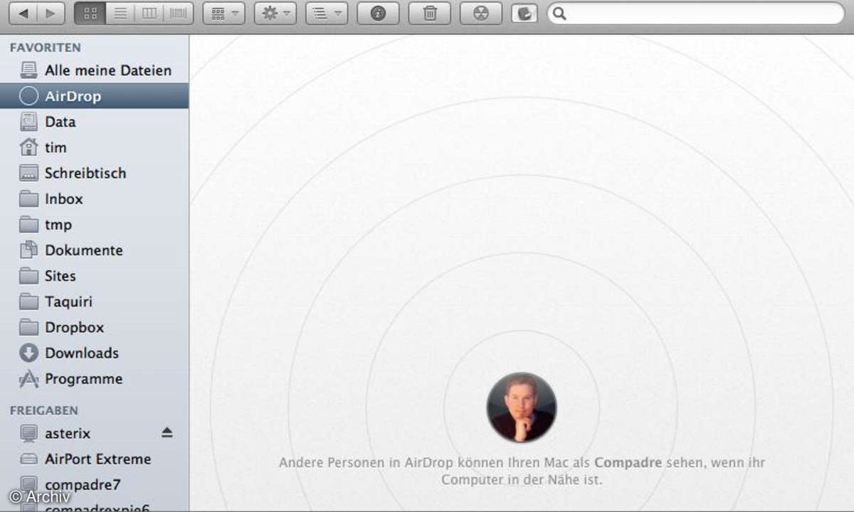Click the FAVORITEN section header
Screen dimensions: 854x512
coord(45,48)
